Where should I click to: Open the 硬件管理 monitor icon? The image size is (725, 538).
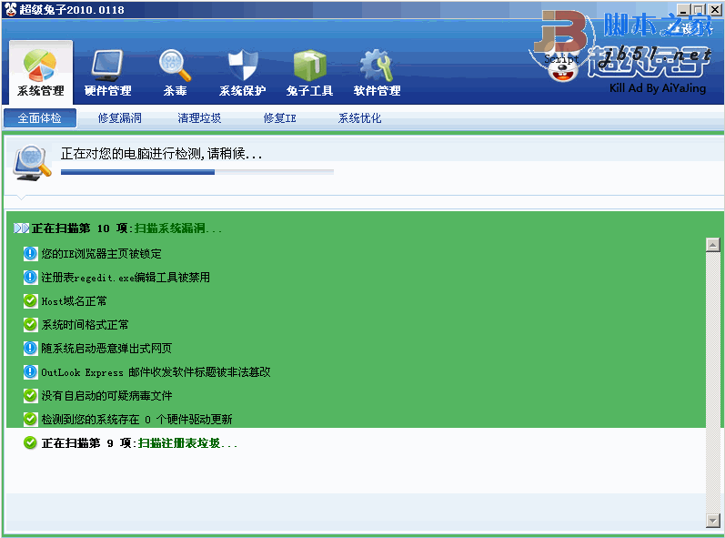click(107, 66)
